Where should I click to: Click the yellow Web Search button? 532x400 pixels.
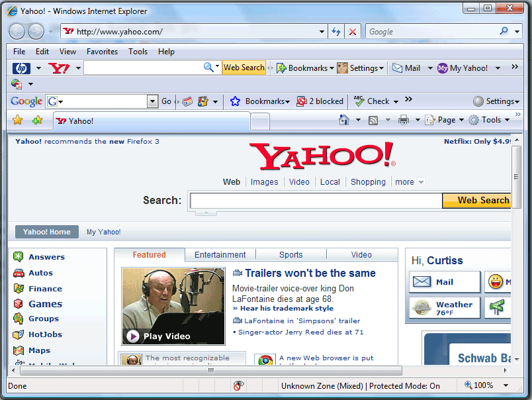pos(478,201)
